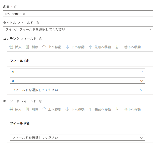Screen dimensions: 157x148
Task: Open the タイトル フィールドを選択してください dropdown
Action: point(78,29)
